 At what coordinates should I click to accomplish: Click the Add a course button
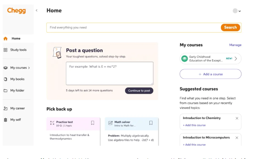(x=210, y=74)
